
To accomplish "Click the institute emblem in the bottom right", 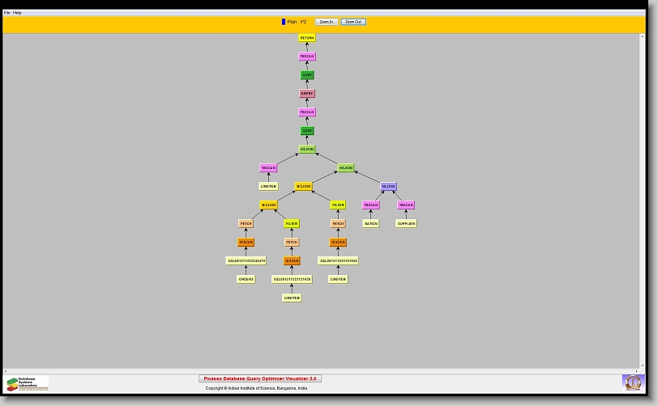I will (631, 382).
